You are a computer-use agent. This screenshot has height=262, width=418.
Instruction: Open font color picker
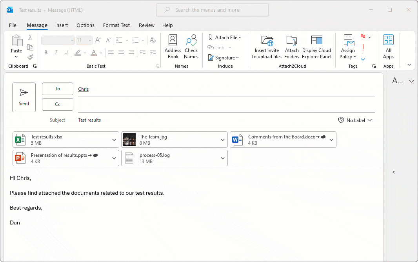(x=101, y=53)
